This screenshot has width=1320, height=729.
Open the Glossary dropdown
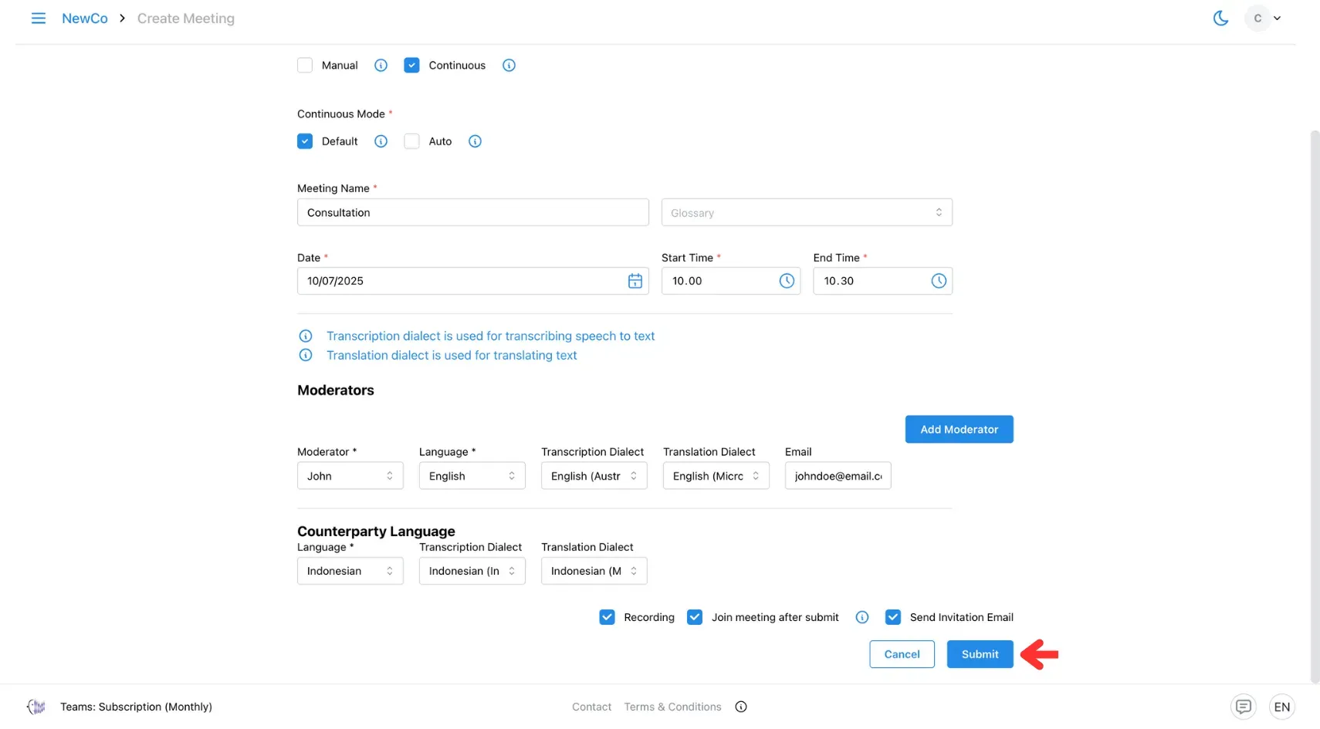pyautogui.click(x=806, y=213)
